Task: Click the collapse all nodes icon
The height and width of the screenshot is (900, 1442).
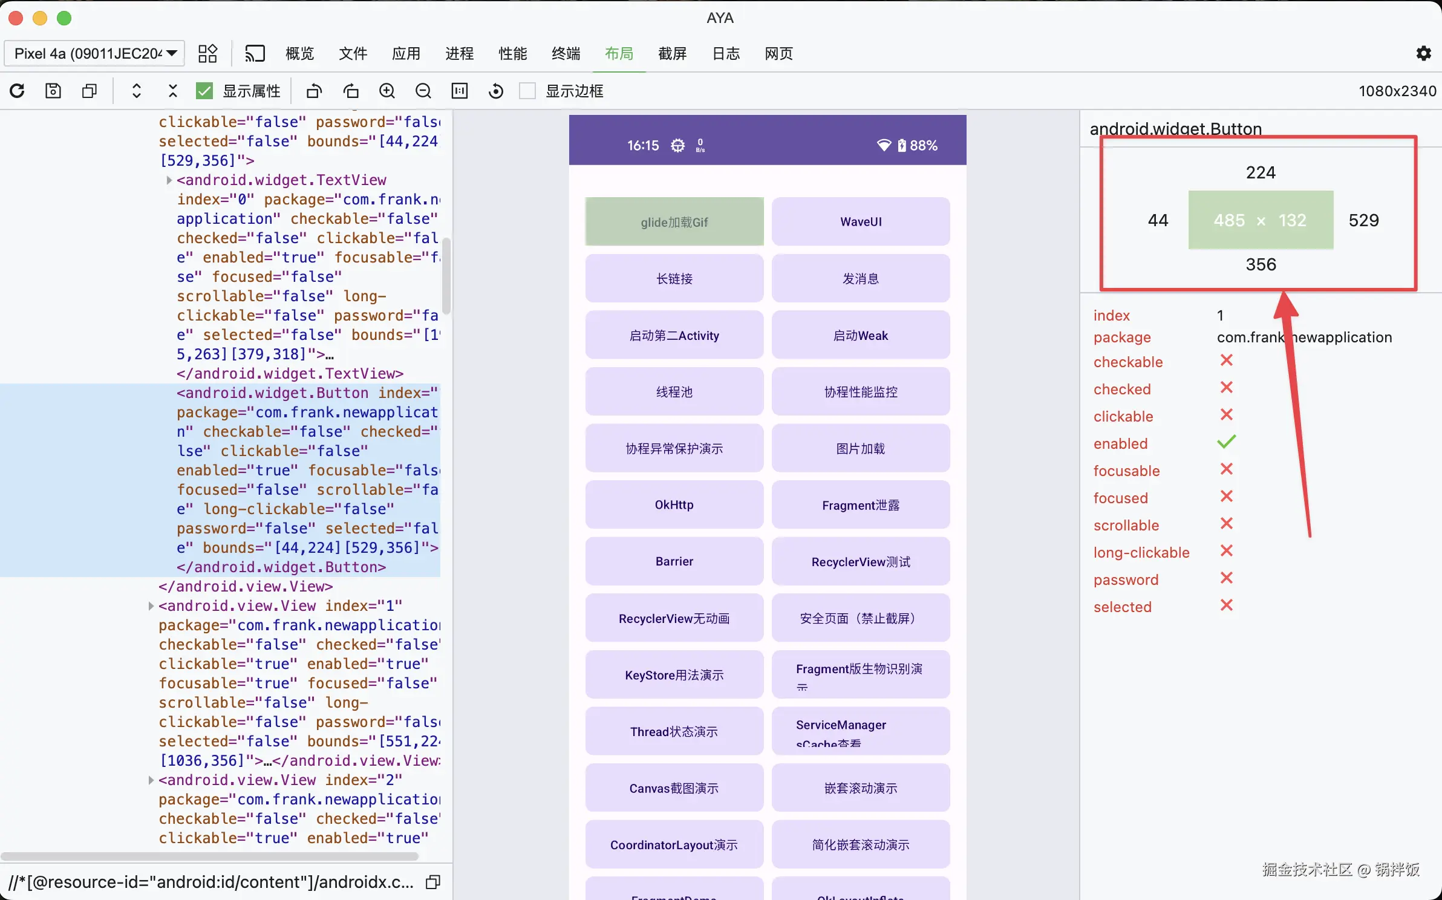Action: 172,91
